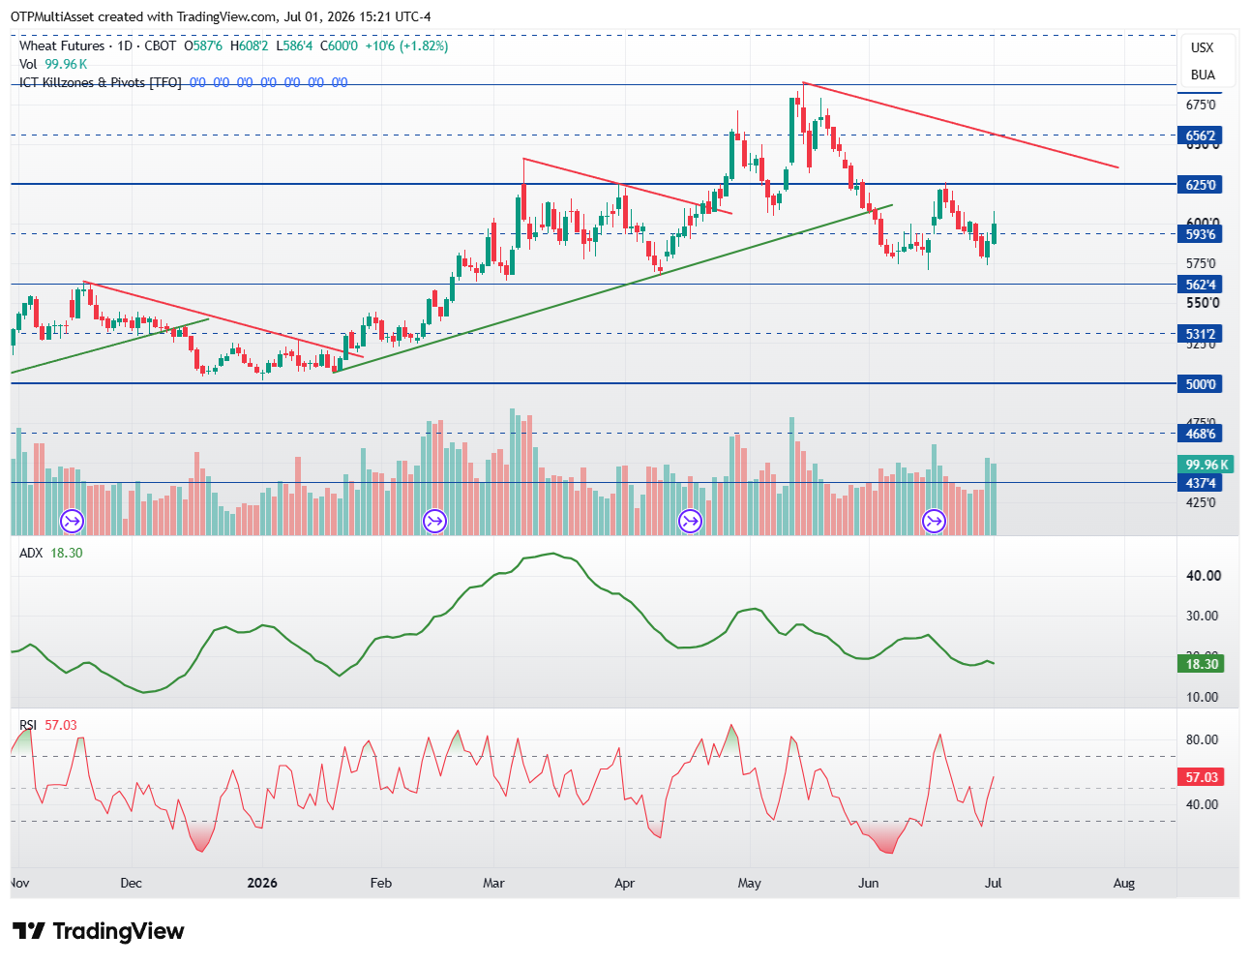Viewport: 1250px width, 964px height.
Task: Click the November contract rollover marker icon
Action: click(73, 522)
